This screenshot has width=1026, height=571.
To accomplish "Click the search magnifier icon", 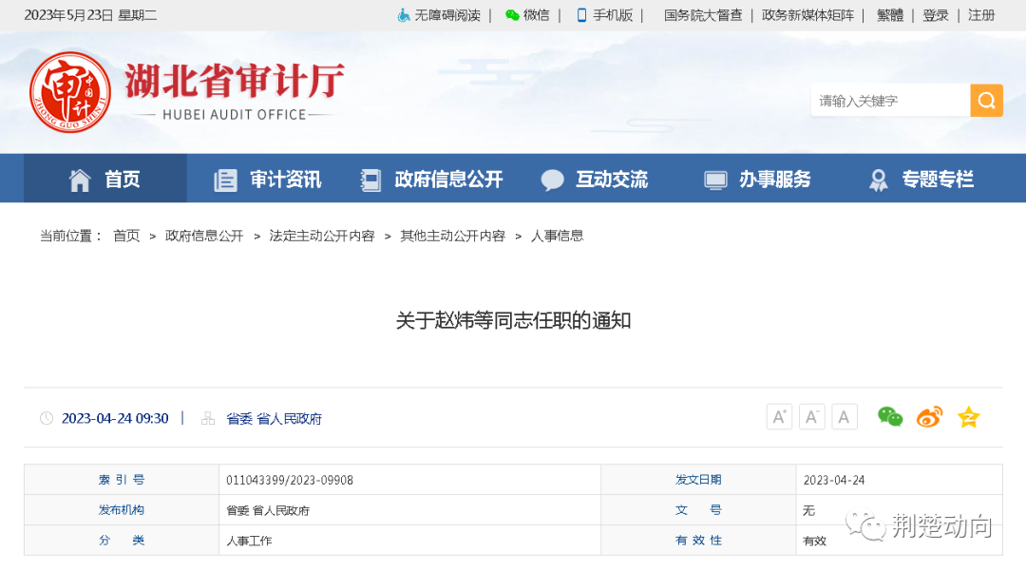I will coord(986,100).
